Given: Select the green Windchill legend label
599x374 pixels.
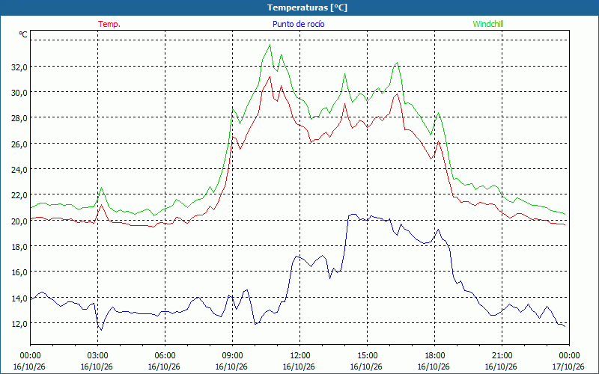Looking at the screenshot, I should pyautogui.click(x=488, y=24).
